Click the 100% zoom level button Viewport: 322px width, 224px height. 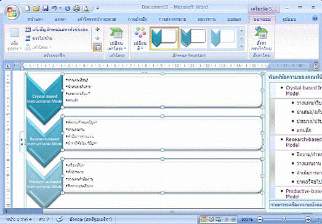click(x=247, y=220)
